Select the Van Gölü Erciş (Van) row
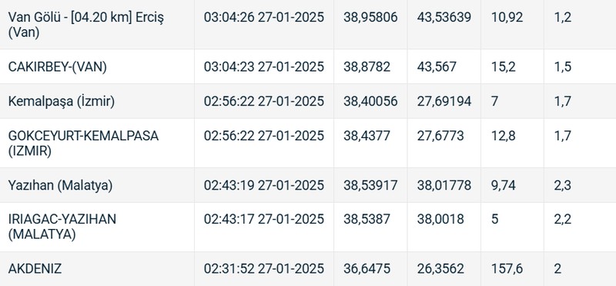616x286 pixels. click(308, 25)
